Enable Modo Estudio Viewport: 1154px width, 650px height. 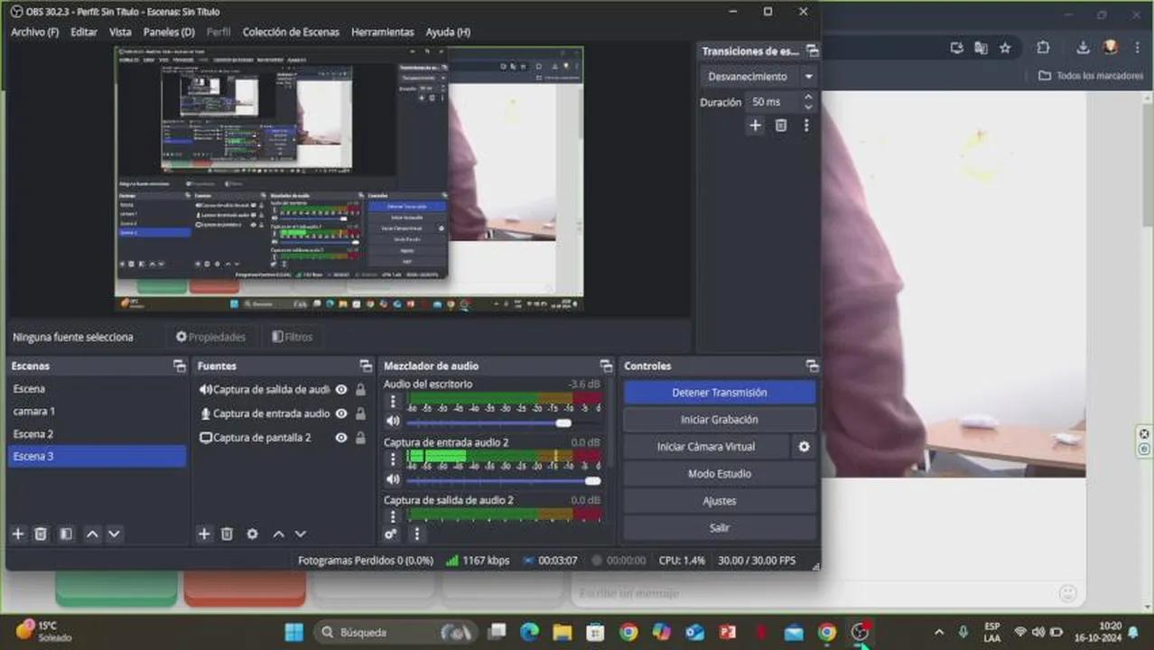coord(720,474)
